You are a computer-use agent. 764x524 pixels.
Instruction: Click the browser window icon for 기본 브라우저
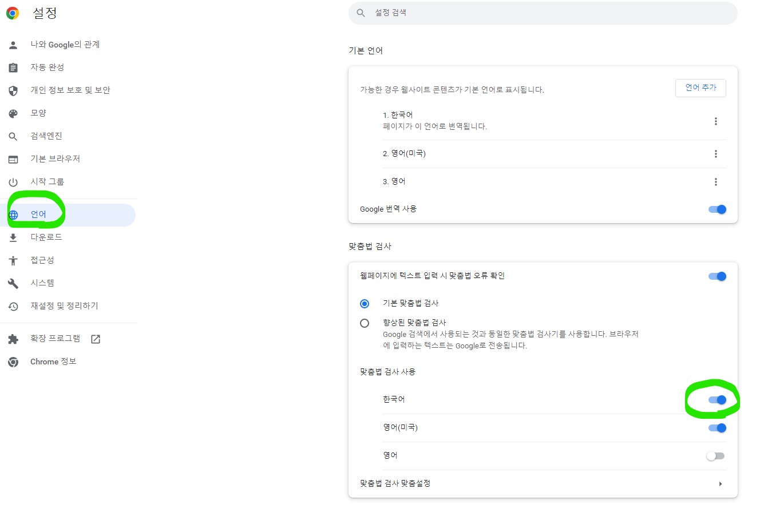coord(13,159)
